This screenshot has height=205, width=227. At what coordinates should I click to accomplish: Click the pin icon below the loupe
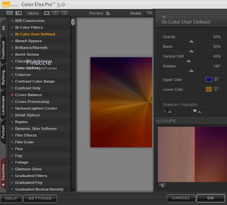coord(162,186)
